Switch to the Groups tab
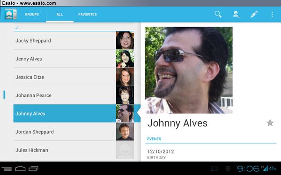This screenshot has width=281, height=175. click(x=32, y=15)
